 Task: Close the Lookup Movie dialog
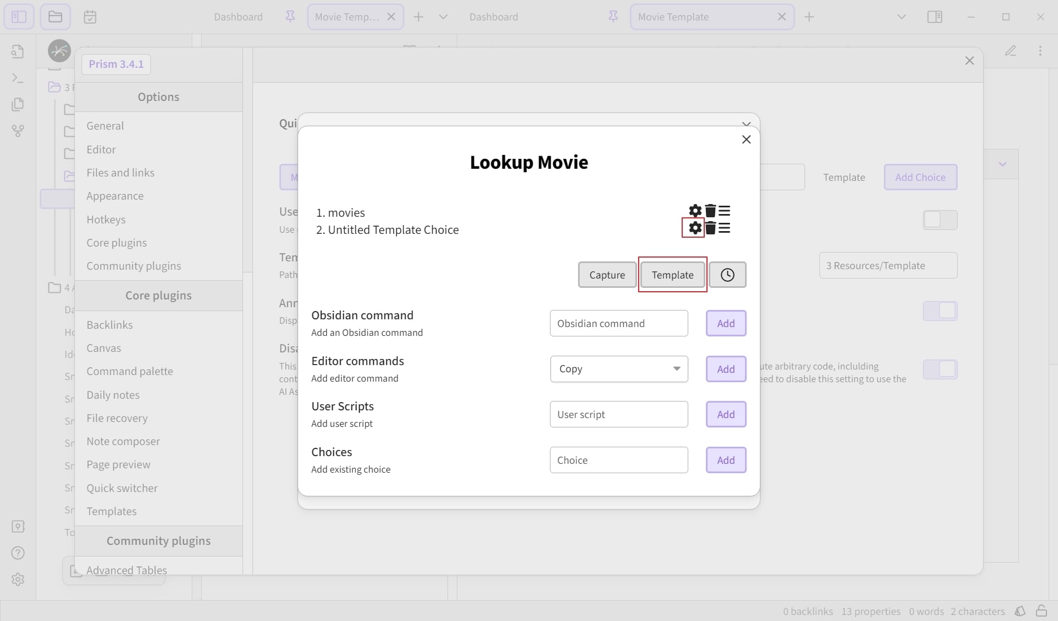(746, 140)
